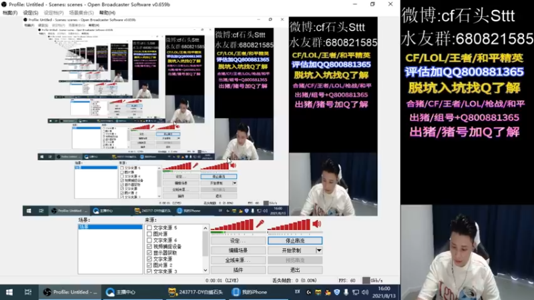
Task: Click the FPS: 60 status text
Action: click(x=347, y=281)
